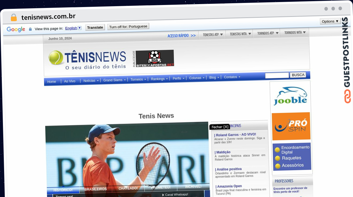
Task: Open the Análise positiva headline
Action: 229,169
